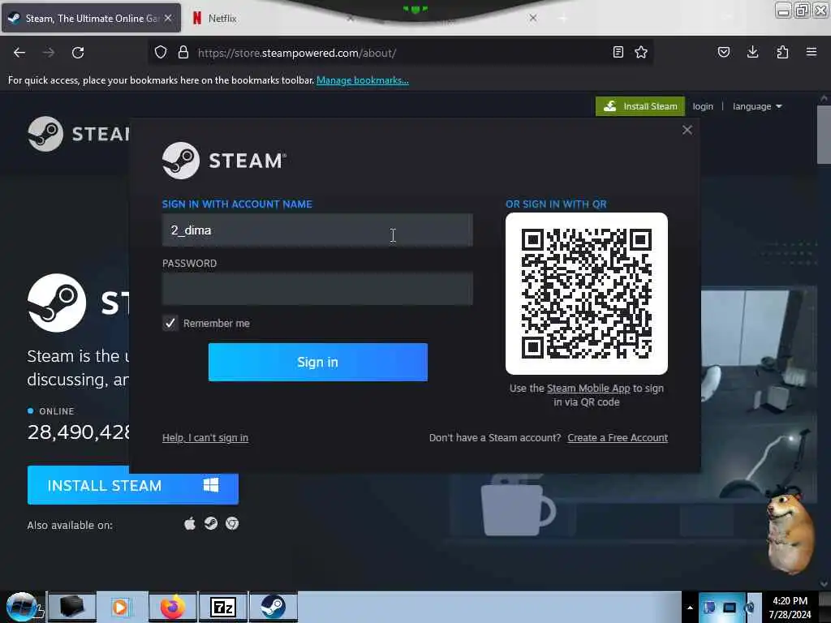Select the Apple macOS platform icon

coord(190,525)
